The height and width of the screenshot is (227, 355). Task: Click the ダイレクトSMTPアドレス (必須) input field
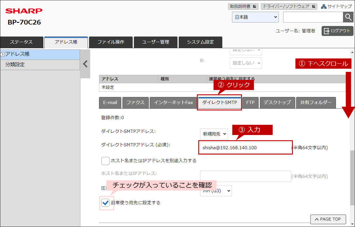(x=245, y=148)
